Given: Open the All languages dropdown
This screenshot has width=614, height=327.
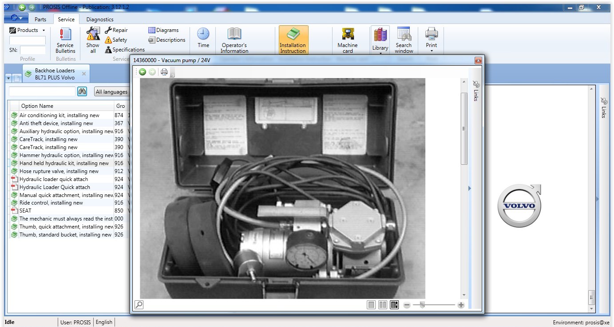Looking at the screenshot, I should tap(111, 92).
